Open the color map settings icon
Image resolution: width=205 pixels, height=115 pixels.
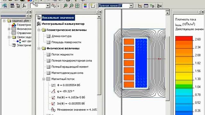[85, 6]
